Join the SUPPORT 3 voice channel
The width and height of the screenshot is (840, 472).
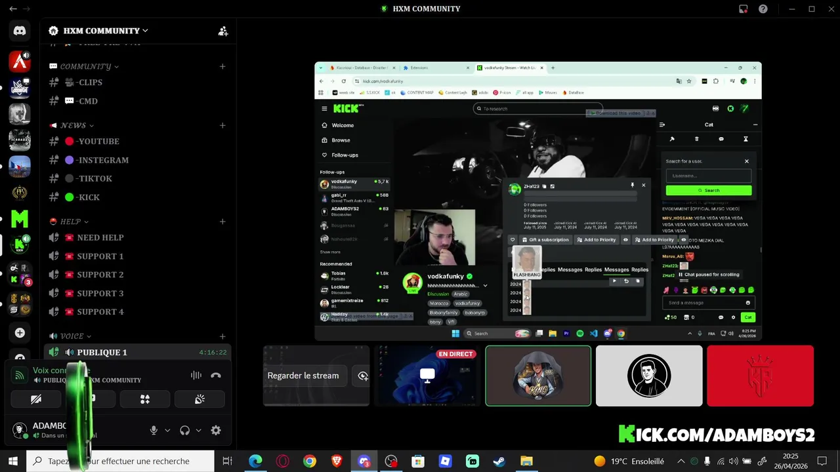pos(138,294)
